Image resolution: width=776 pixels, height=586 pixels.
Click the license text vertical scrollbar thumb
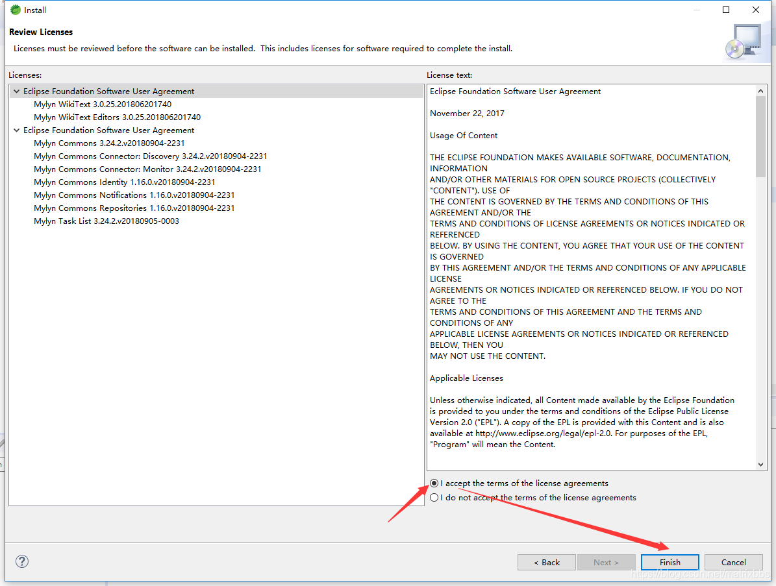coord(760,136)
